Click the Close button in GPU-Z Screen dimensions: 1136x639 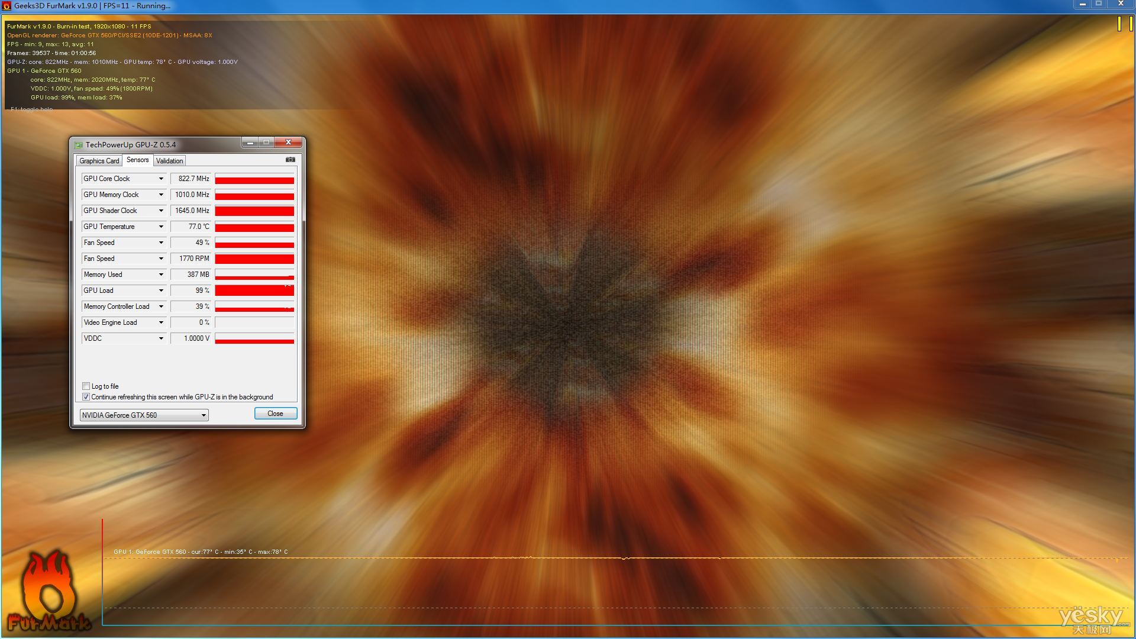[x=276, y=414]
